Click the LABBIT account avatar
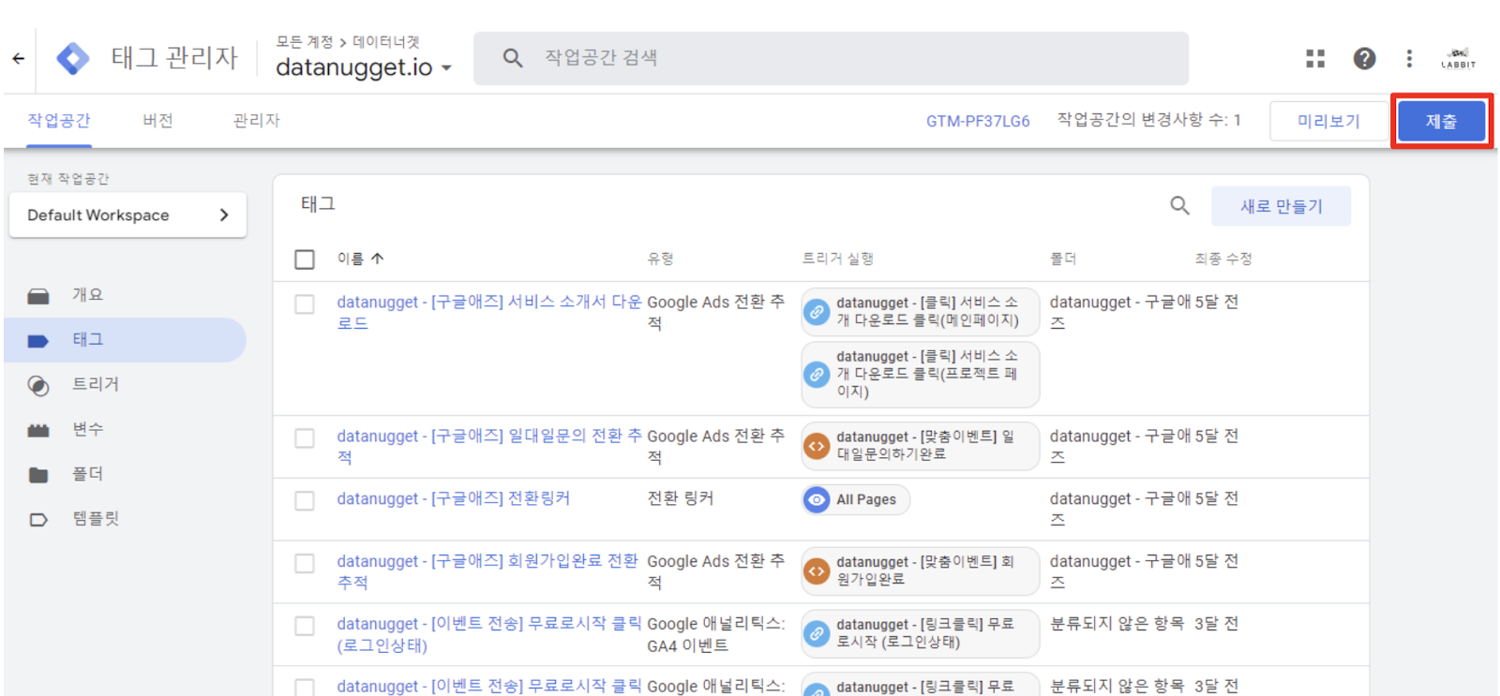Image resolution: width=1500 pixels, height=696 pixels. coord(1458,58)
